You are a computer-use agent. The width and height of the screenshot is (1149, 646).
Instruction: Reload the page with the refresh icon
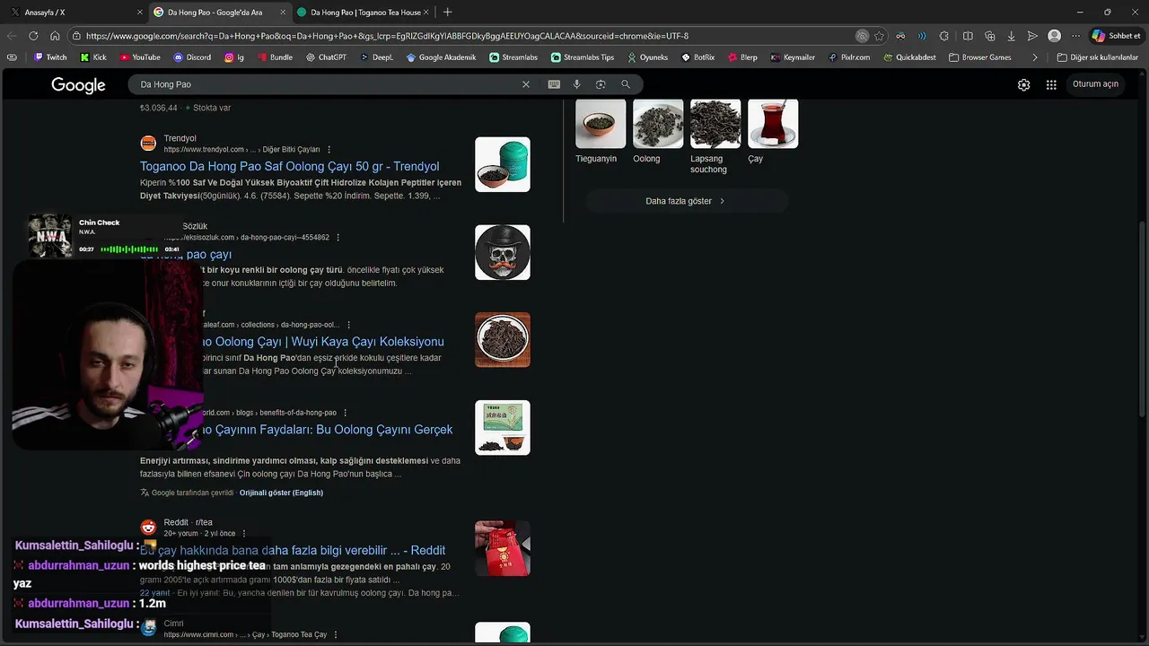click(33, 36)
